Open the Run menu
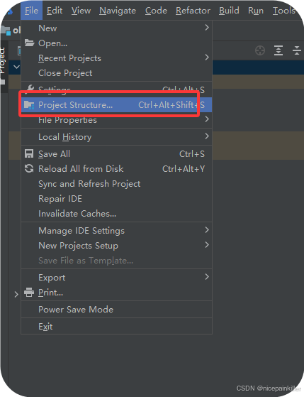 256,11
